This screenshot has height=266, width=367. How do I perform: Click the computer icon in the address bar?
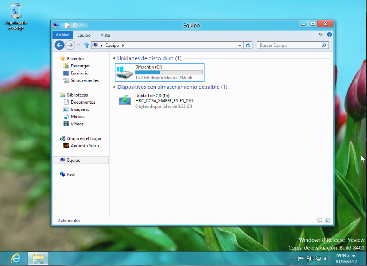click(x=95, y=45)
